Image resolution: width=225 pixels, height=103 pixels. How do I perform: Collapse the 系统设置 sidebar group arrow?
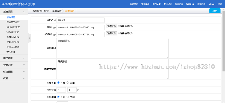pos(24,12)
